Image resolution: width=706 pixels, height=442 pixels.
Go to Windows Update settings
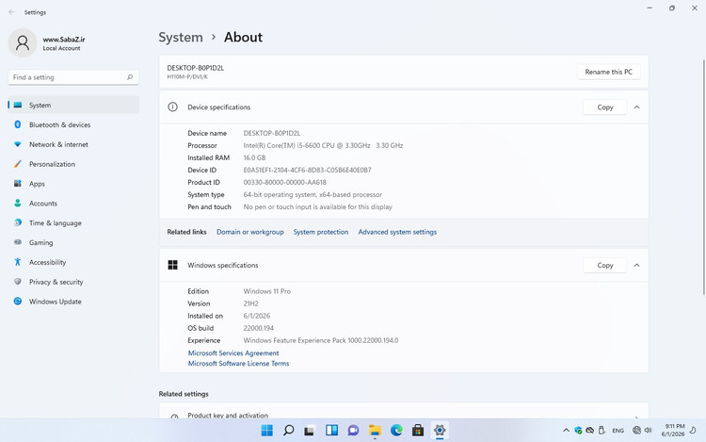[x=73, y=302]
